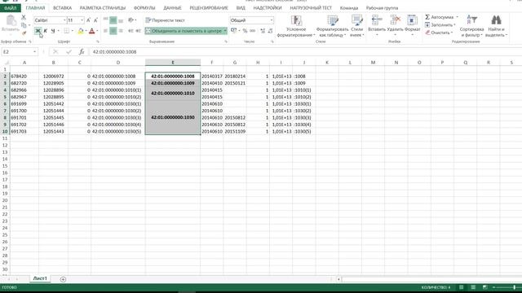Switch to the ВСТАВКА ribbon tab
Image resolution: width=522 pixels, height=293 pixels.
tap(62, 7)
